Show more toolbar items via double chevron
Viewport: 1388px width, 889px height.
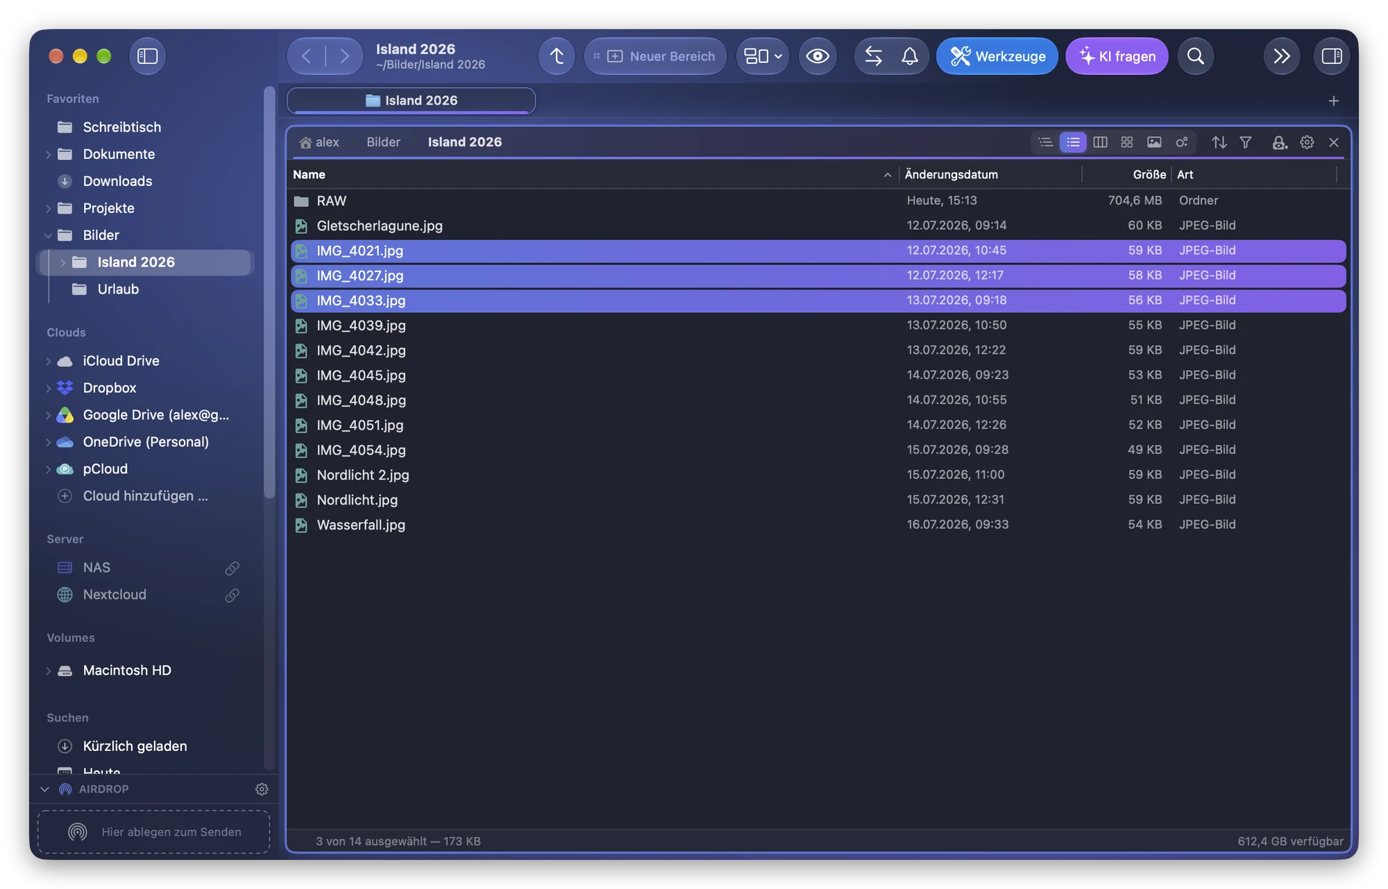(x=1282, y=56)
